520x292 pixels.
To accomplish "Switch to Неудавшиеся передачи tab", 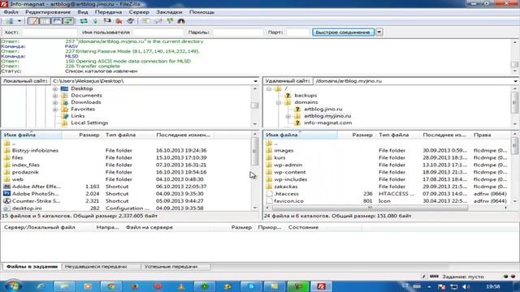I will [96, 267].
